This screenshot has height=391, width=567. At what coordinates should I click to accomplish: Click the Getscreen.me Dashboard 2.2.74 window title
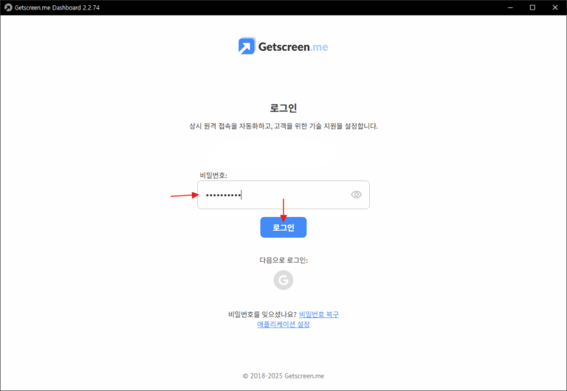[57, 7]
